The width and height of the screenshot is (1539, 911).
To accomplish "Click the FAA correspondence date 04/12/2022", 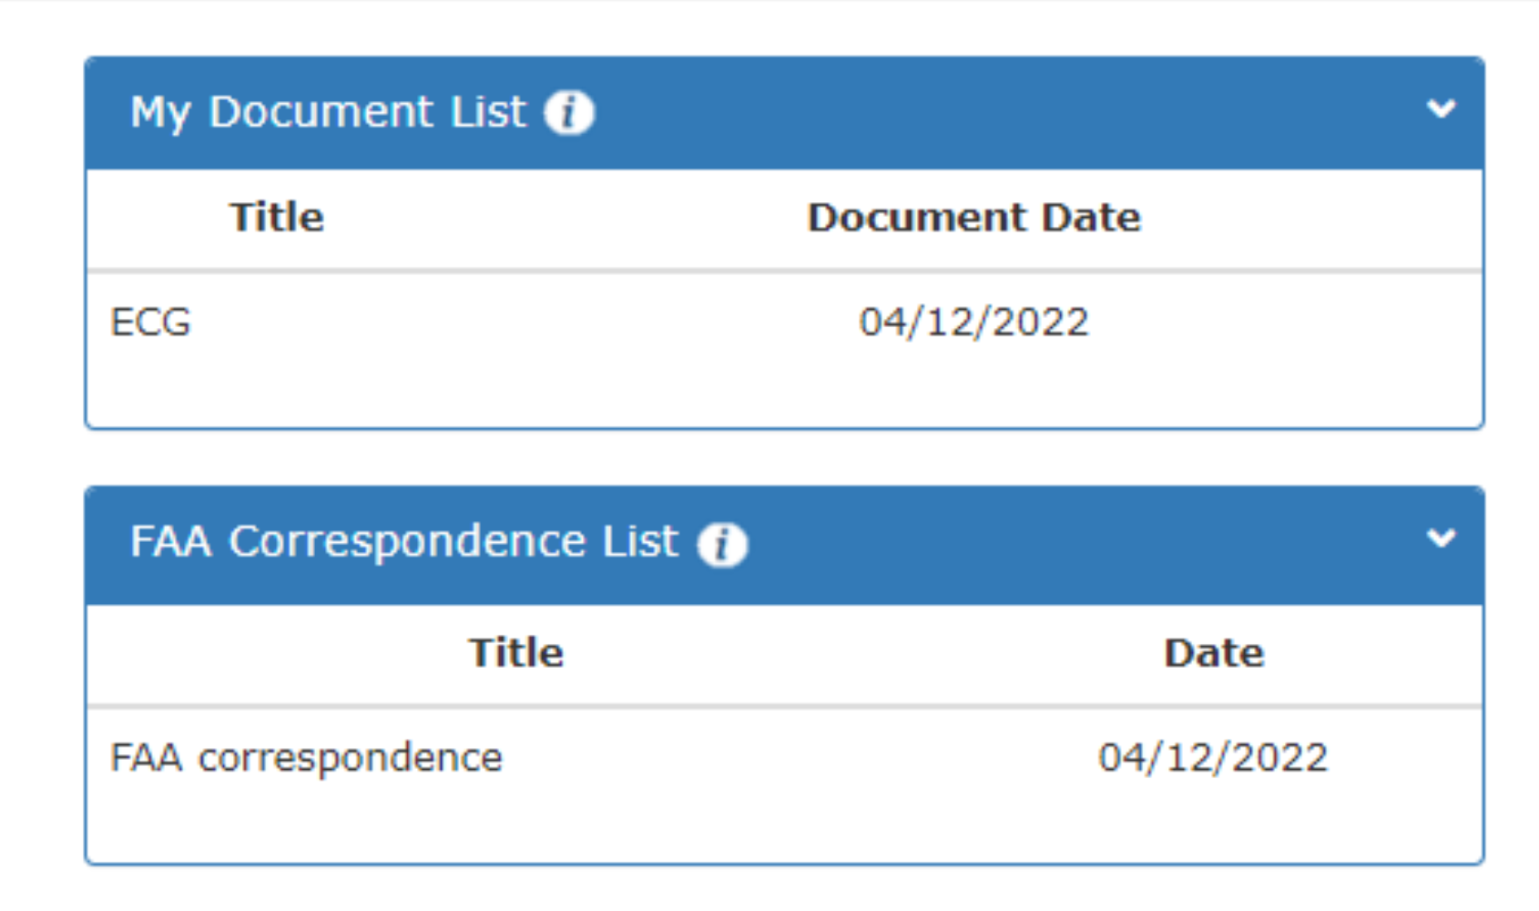I will (x=1213, y=756).
